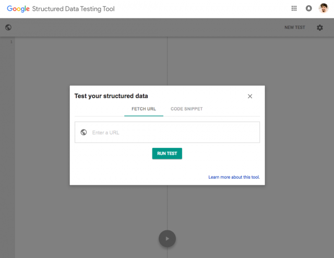Open the settings gear icon
Image resolution: width=334 pixels, height=258 pixels.
pos(320,28)
